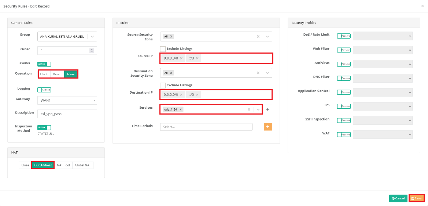Click the Save button
428x206 pixels.
pyautogui.click(x=416, y=198)
